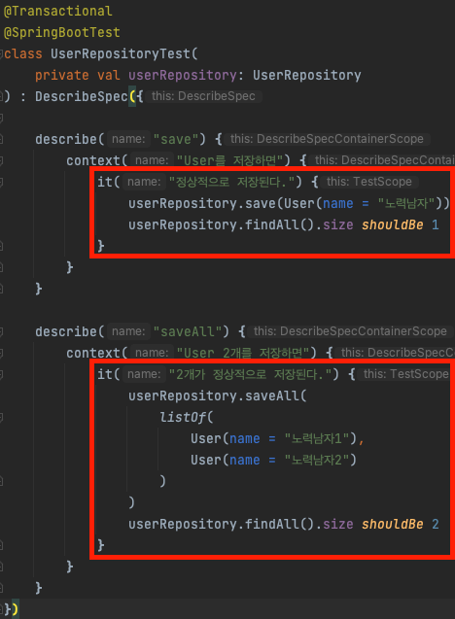Click the final closing }) of the class

(x=11, y=609)
